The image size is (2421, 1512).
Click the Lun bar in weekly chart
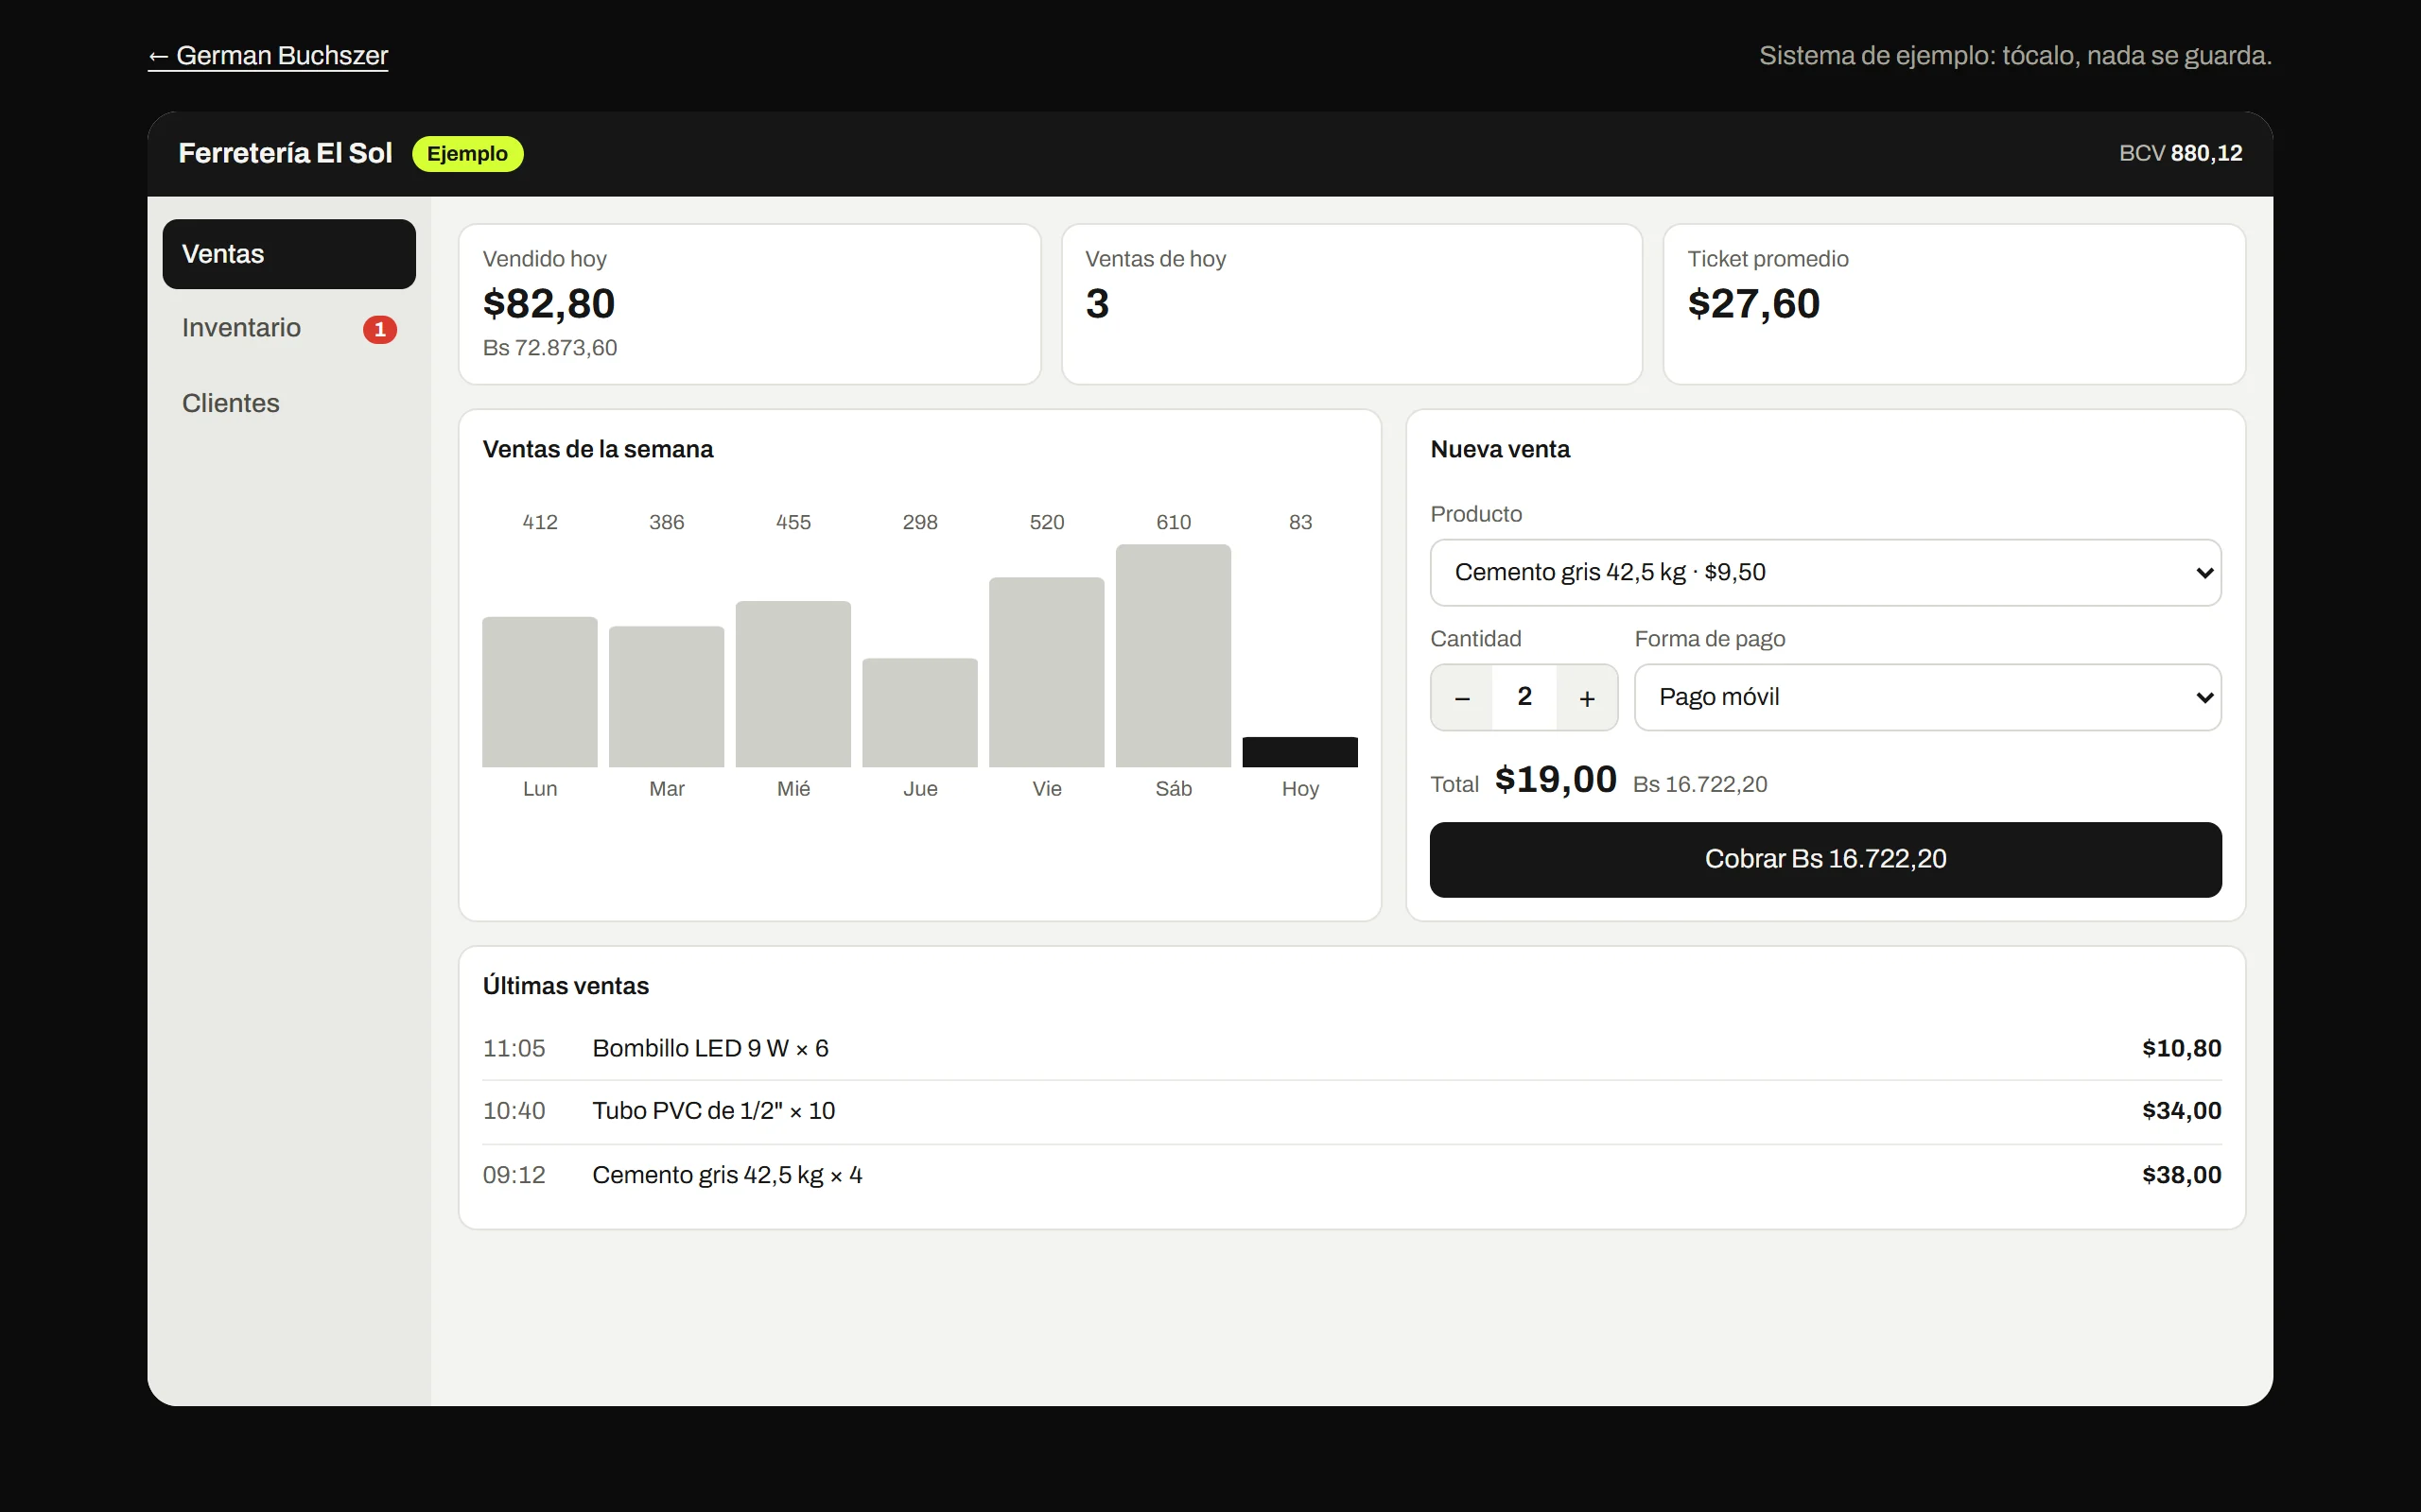point(539,692)
